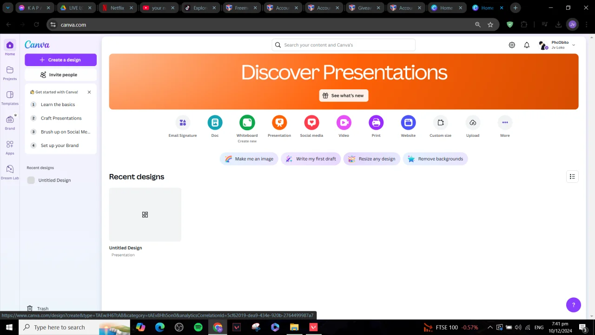The image size is (595, 335).
Task: Click Make me an image chip
Action: 249,159
